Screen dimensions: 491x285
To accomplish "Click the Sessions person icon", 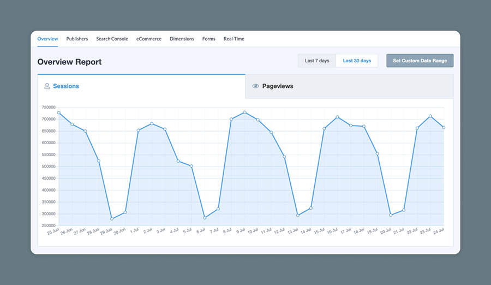I will 47,86.
